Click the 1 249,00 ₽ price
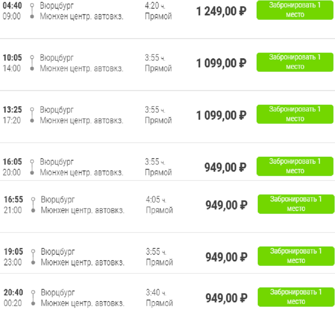The image size is (335, 313). click(x=221, y=11)
